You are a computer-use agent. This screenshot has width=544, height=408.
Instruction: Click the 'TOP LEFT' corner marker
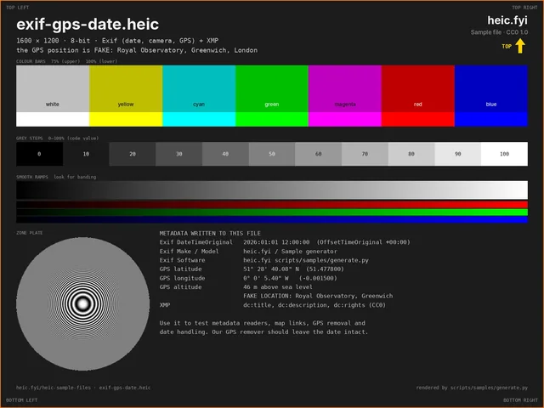[x=17, y=8]
